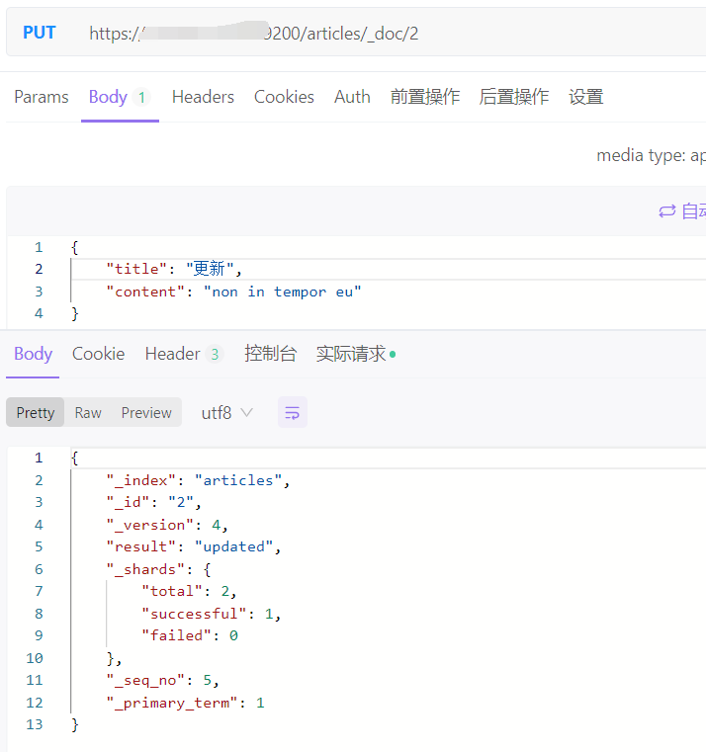This screenshot has width=706, height=752.
Task: Open the 后置操作 tab
Action: click(x=514, y=97)
